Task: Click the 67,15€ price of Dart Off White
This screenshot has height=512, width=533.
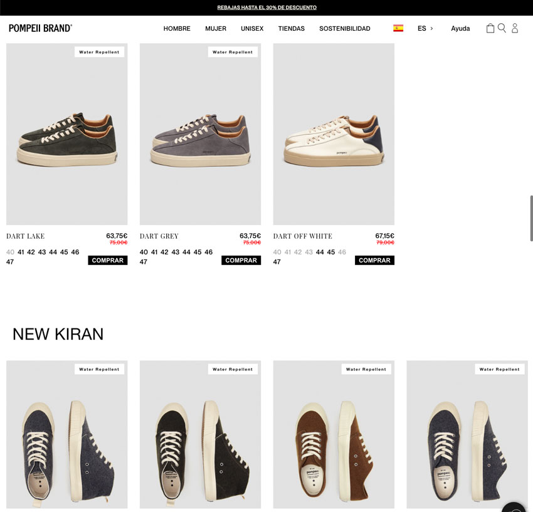Action: 385,236
